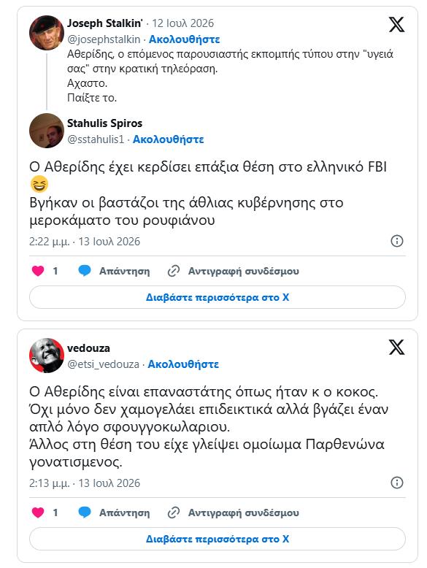Follow @sstahulis1 via Ακολουθήστε link

click(x=168, y=139)
